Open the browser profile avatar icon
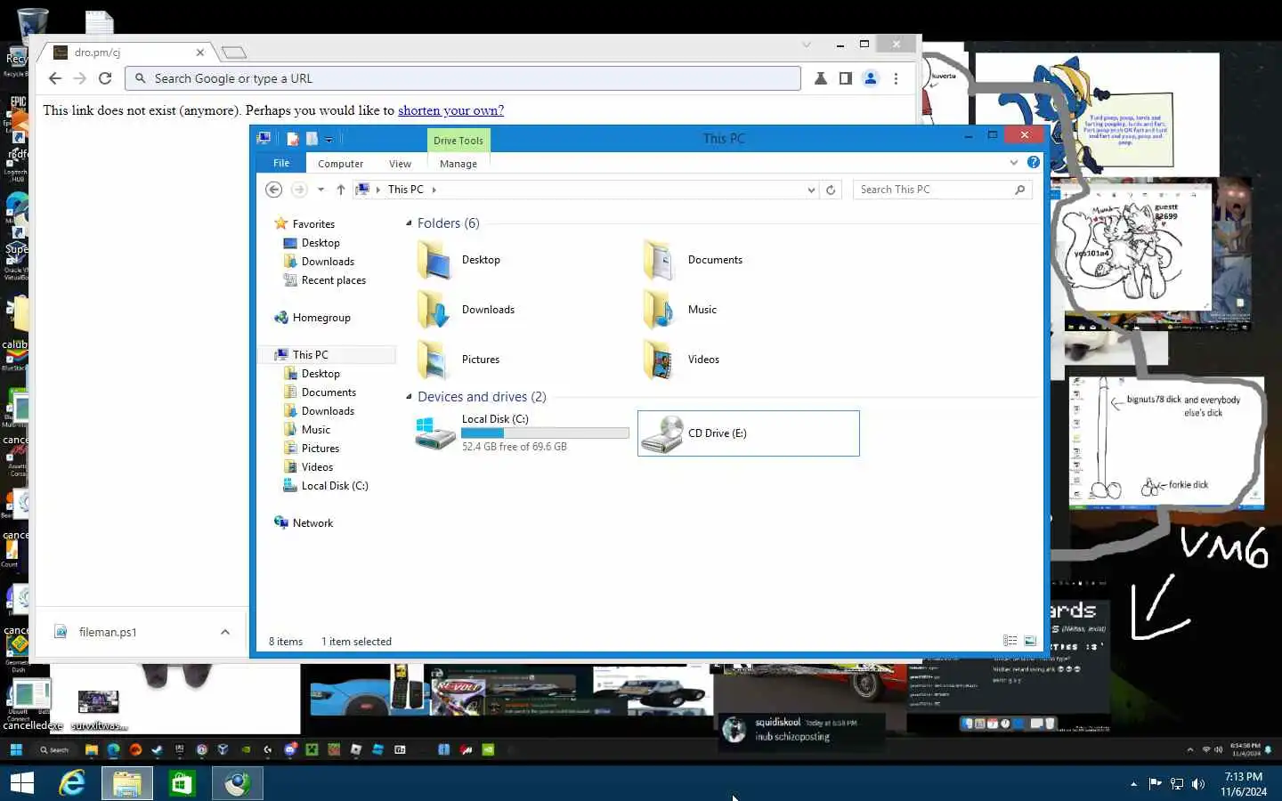The width and height of the screenshot is (1282, 801). point(871,78)
